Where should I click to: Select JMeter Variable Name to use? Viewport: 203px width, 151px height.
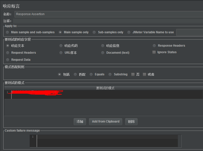coord(129,32)
